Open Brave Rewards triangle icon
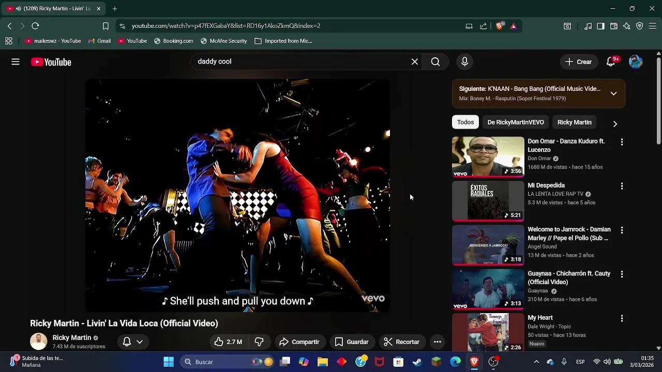Viewport: 662px width, 372px height. pos(514,26)
